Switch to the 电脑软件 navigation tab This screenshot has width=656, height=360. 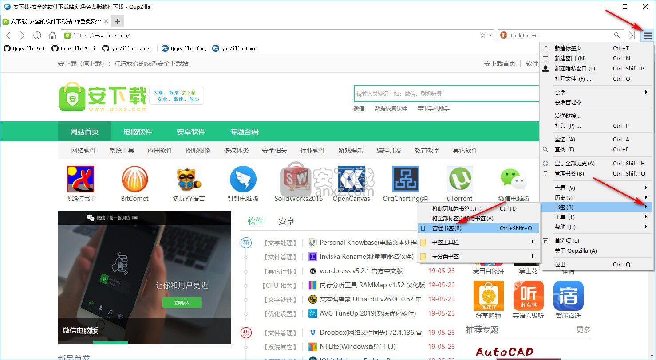click(138, 132)
